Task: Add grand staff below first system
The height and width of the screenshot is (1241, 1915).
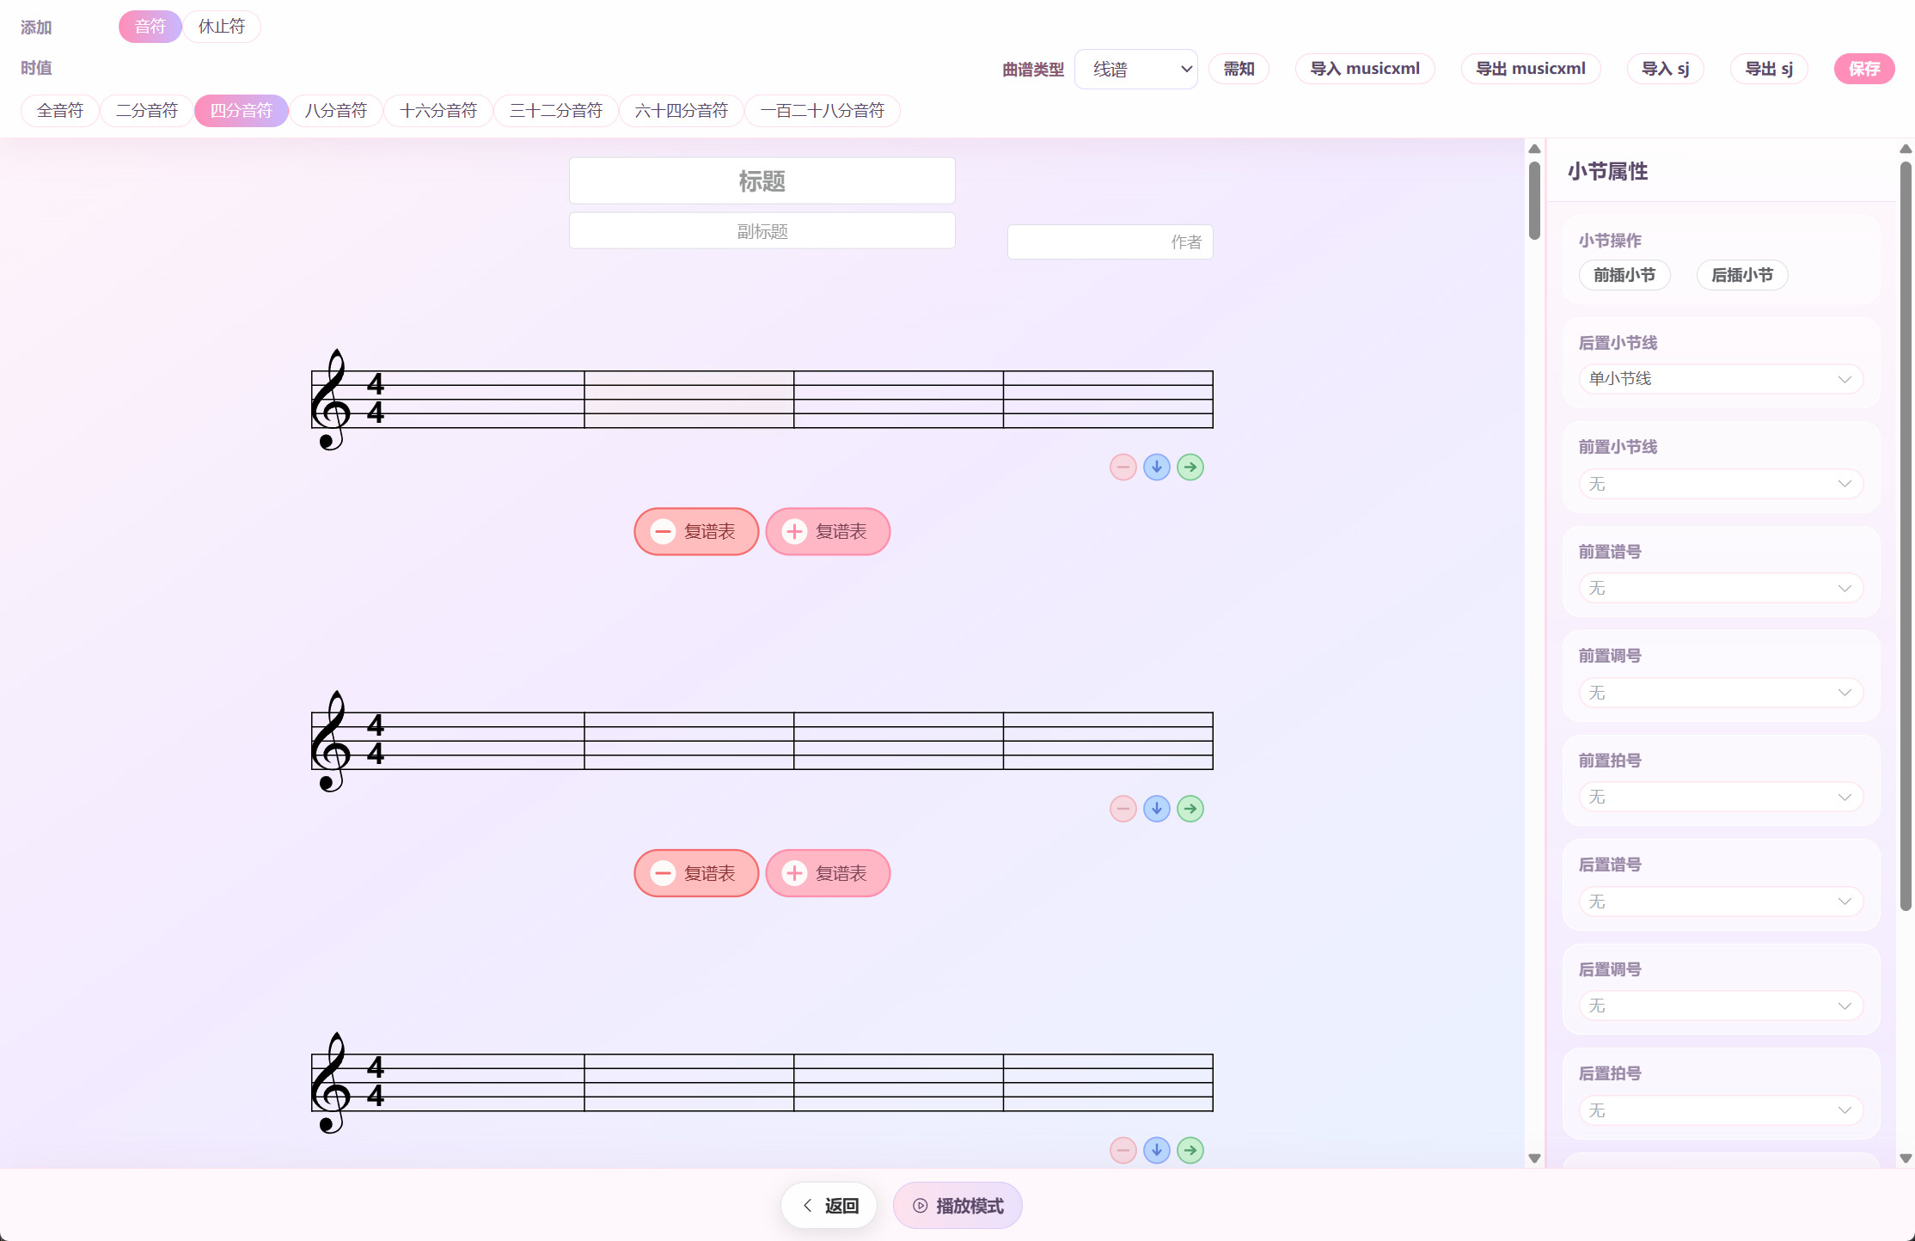Action: tap(828, 532)
